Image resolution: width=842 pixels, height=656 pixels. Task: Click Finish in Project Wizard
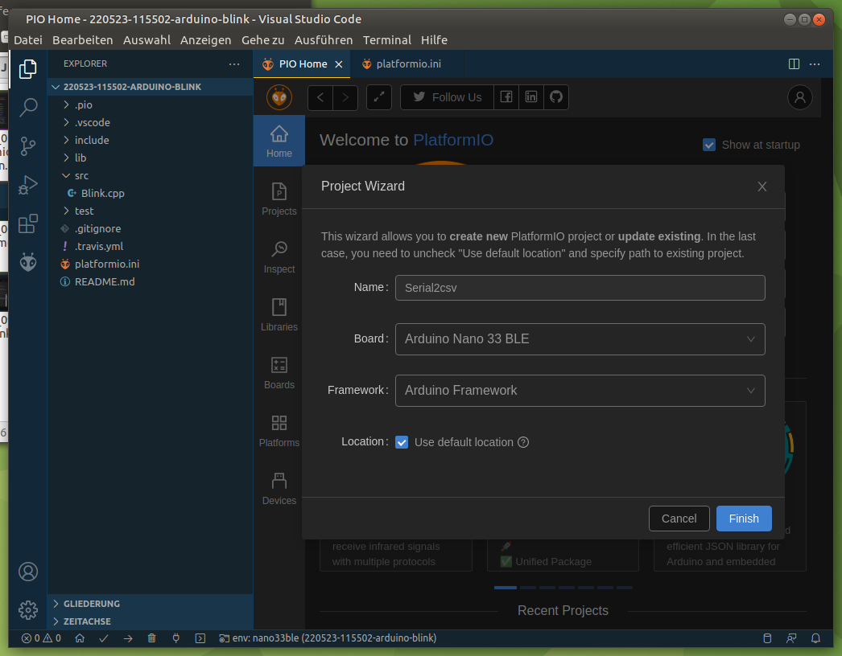click(x=744, y=519)
